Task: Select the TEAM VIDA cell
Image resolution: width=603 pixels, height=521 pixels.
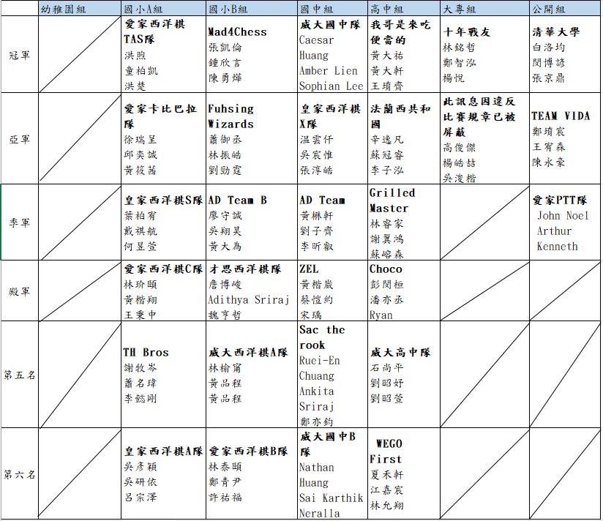Action: pos(565,139)
